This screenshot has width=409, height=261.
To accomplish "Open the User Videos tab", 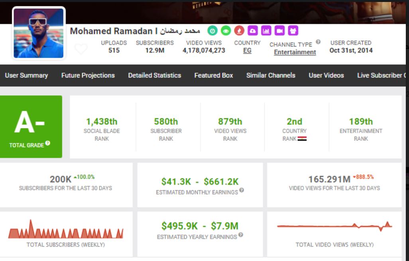I will pyautogui.click(x=326, y=75).
